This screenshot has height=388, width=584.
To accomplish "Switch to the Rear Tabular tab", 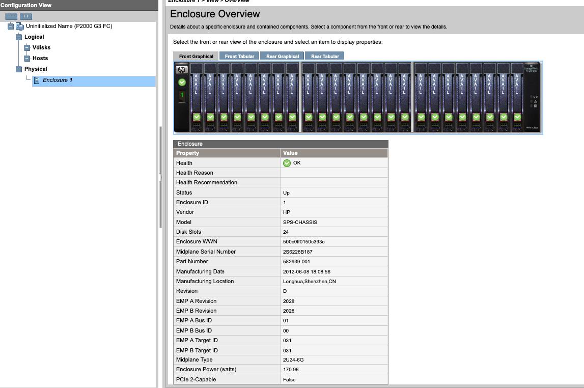I will click(x=325, y=56).
